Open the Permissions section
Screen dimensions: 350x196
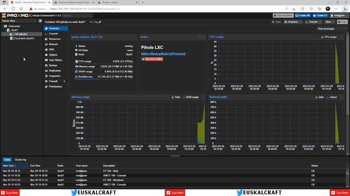[55, 87]
